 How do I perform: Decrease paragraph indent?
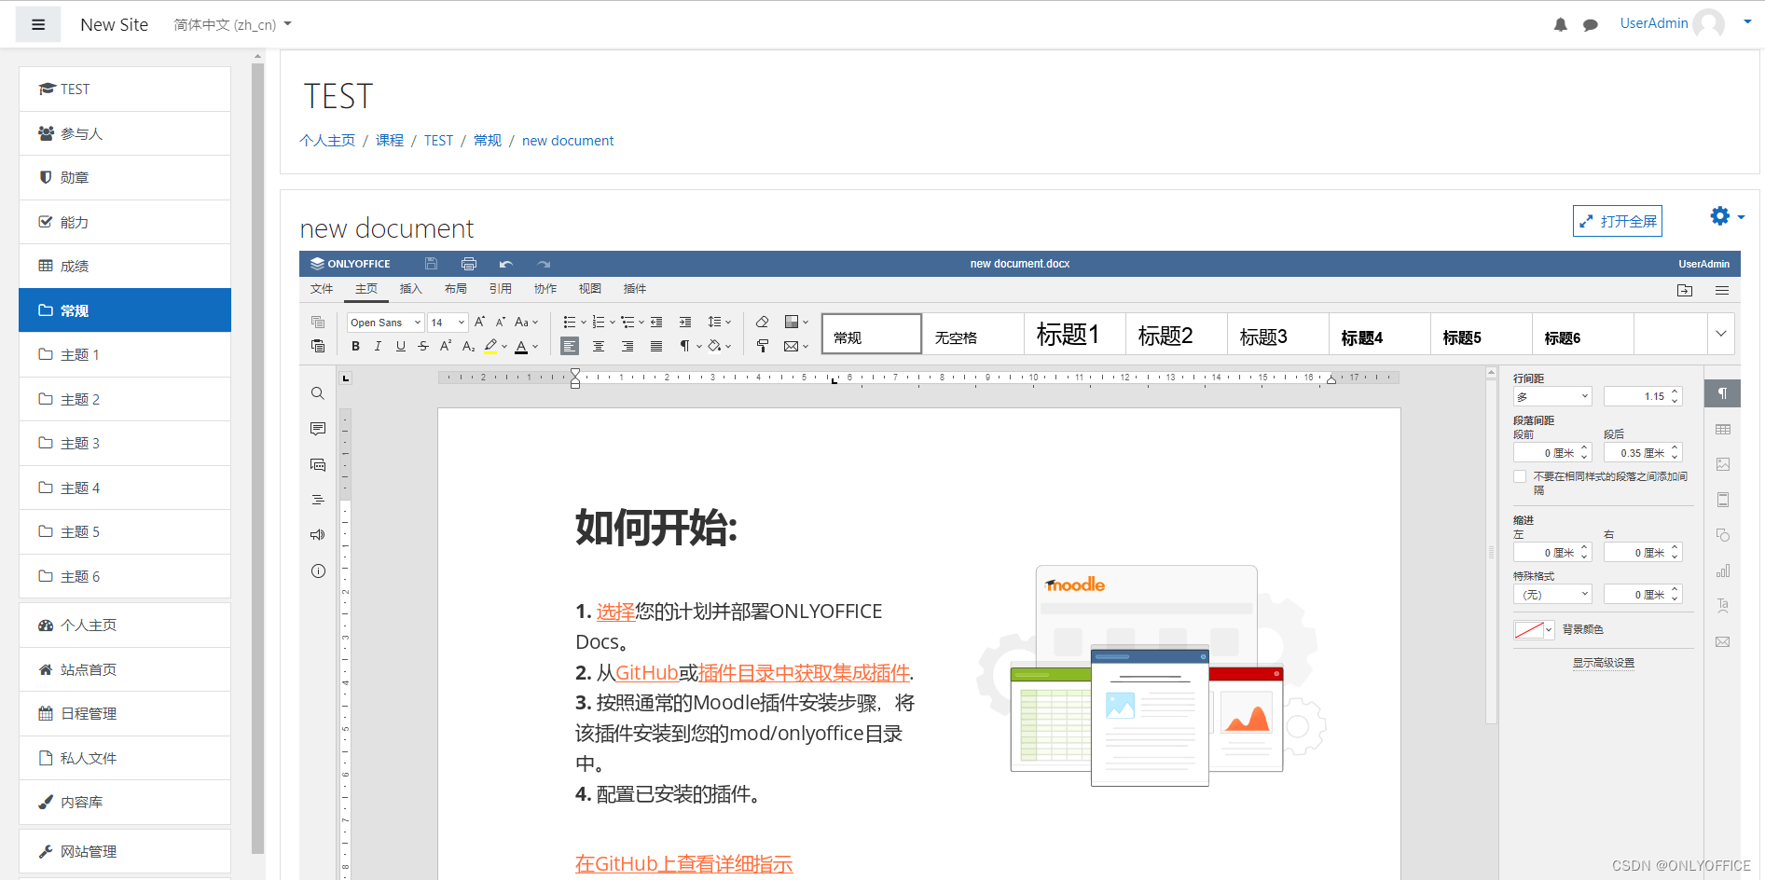point(656,322)
